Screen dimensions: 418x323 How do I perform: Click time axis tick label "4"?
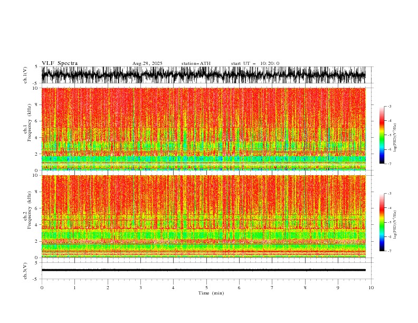[x=173, y=288]
